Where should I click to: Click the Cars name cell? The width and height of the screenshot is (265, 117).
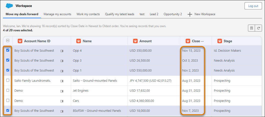[99, 101]
